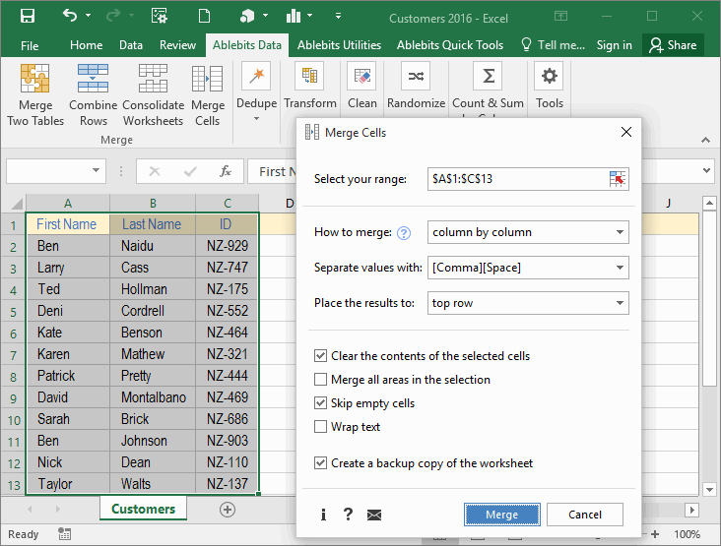The image size is (721, 546).
Task: Uncheck Clear the contents of selected cells
Action: (x=321, y=355)
